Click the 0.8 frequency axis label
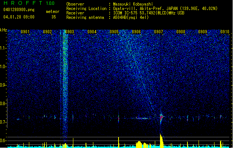The width and height of the screenshot is (233, 148). pos(3,104)
